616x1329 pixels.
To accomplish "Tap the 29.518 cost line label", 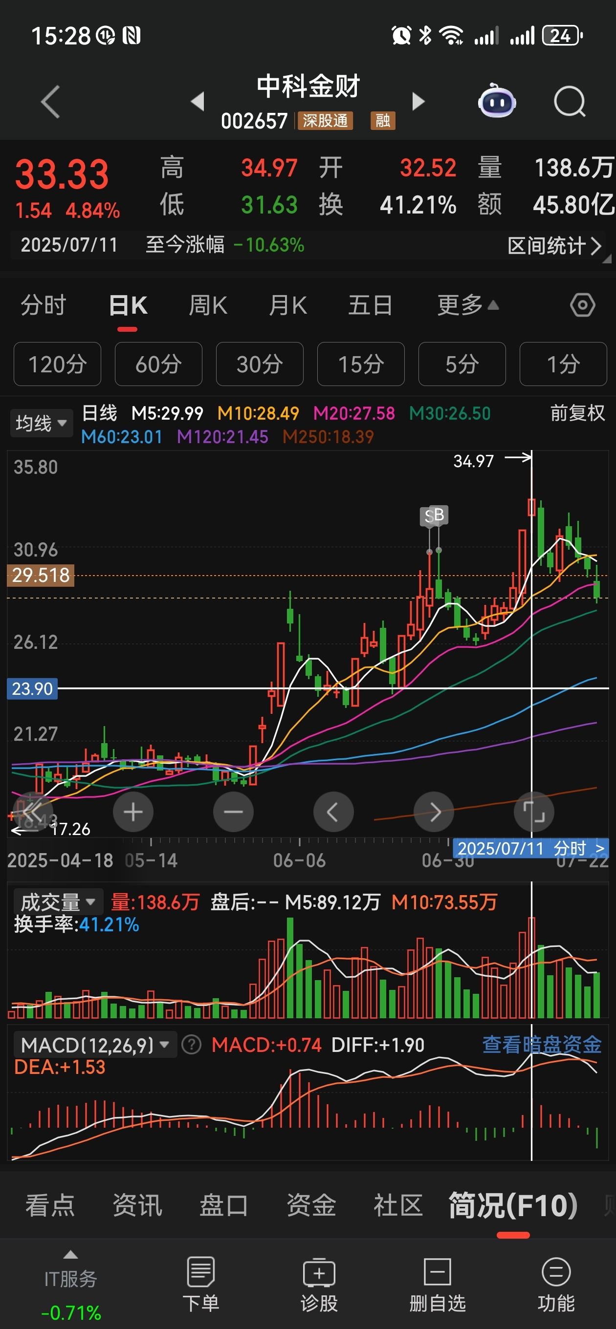I will [x=40, y=575].
